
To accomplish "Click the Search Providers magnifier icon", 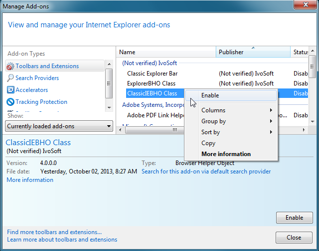I will [10, 78].
